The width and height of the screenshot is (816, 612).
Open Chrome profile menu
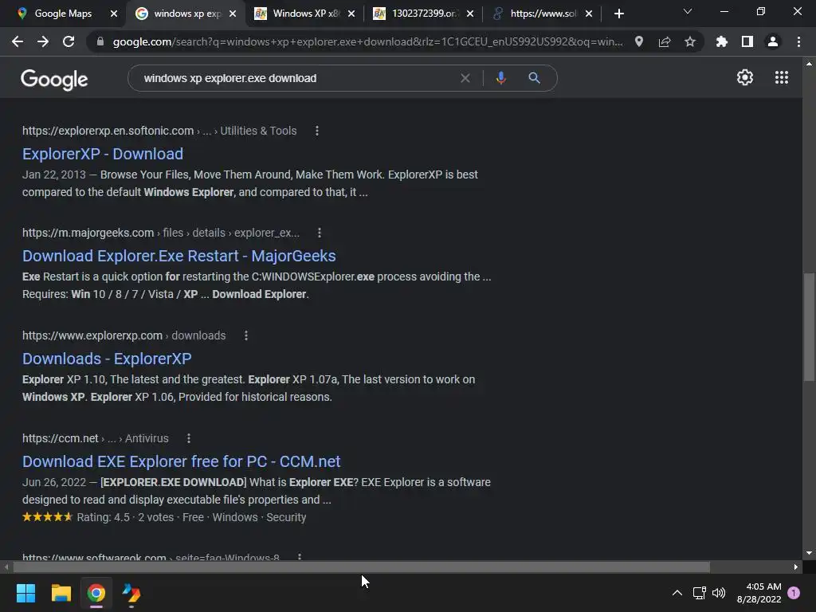[773, 41]
